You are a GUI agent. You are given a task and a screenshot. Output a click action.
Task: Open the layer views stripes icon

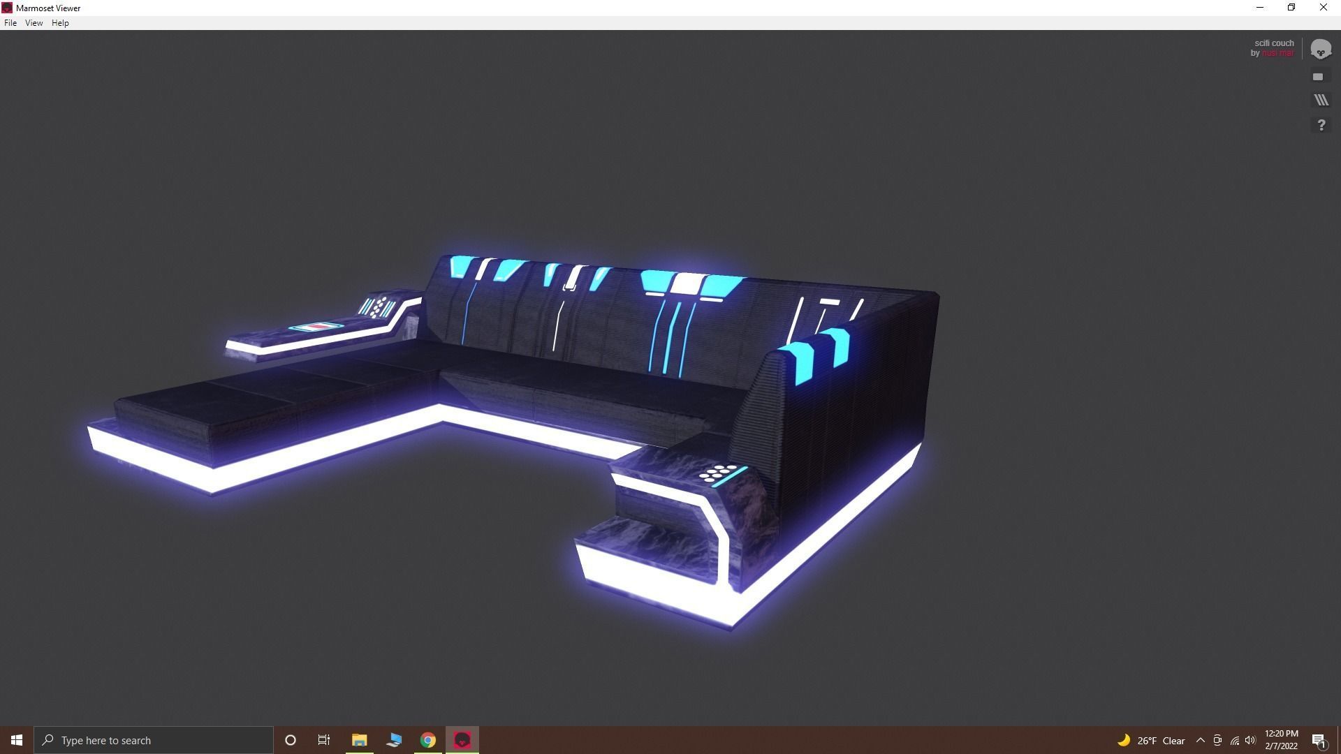(1321, 101)
